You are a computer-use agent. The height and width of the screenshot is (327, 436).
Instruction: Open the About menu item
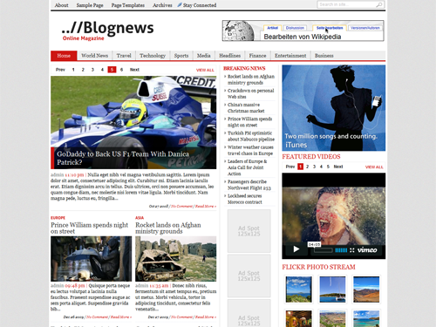tap(62, 5)
